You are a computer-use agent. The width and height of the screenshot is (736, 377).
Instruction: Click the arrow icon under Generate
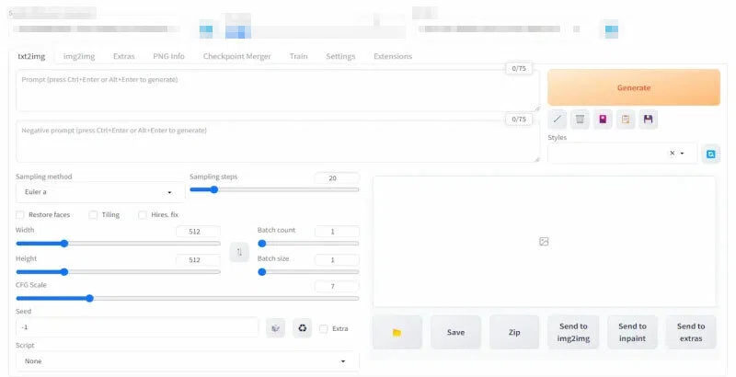[557, 120]
